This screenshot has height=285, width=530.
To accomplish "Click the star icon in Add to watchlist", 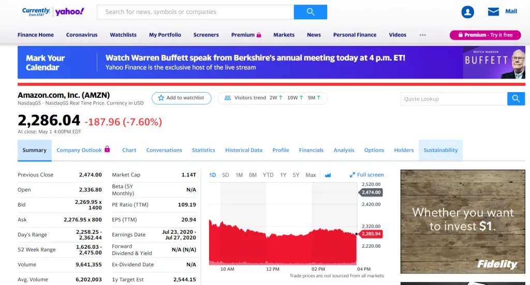I will [x=161, y=98].
